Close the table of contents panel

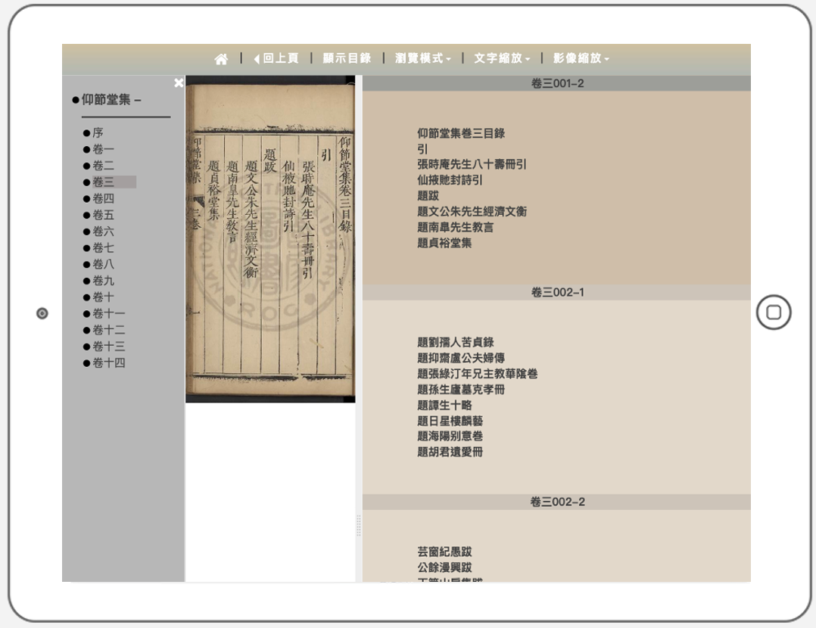[179, 82]
